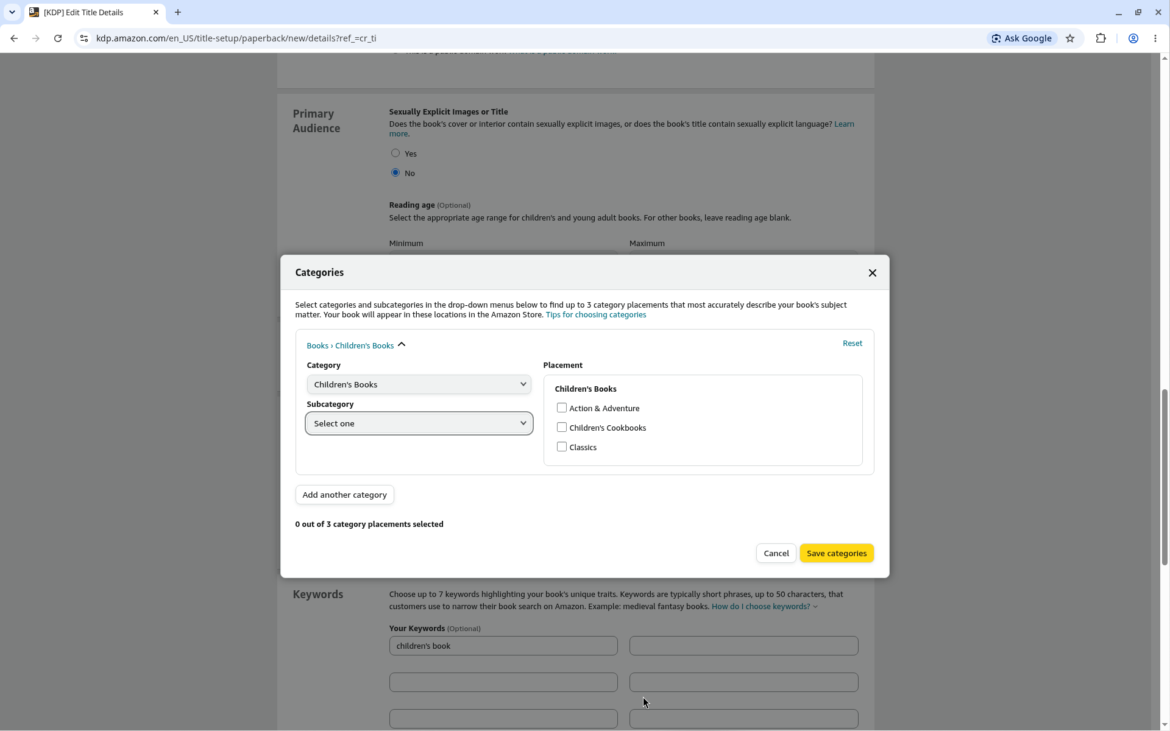
Task: Close the Categories dialog with X
Action: pyautogui.click(x=872, y=273)
